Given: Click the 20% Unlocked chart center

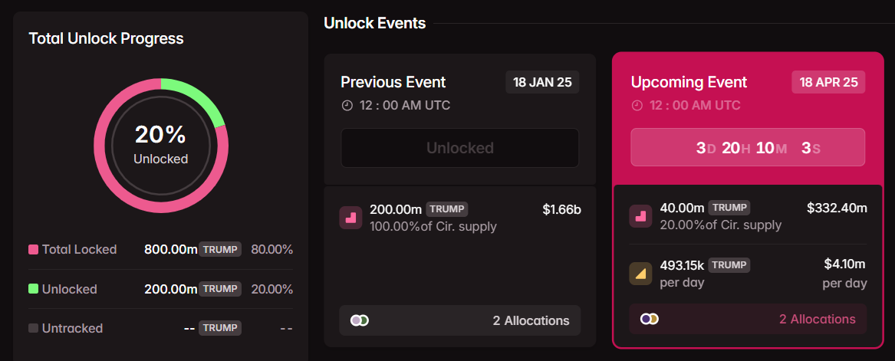Looking at the screenshot, I should pos(160,144).
